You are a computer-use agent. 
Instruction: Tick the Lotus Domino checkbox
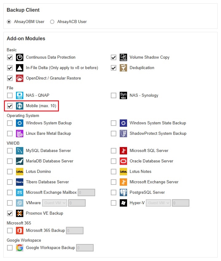coord(10,172)
